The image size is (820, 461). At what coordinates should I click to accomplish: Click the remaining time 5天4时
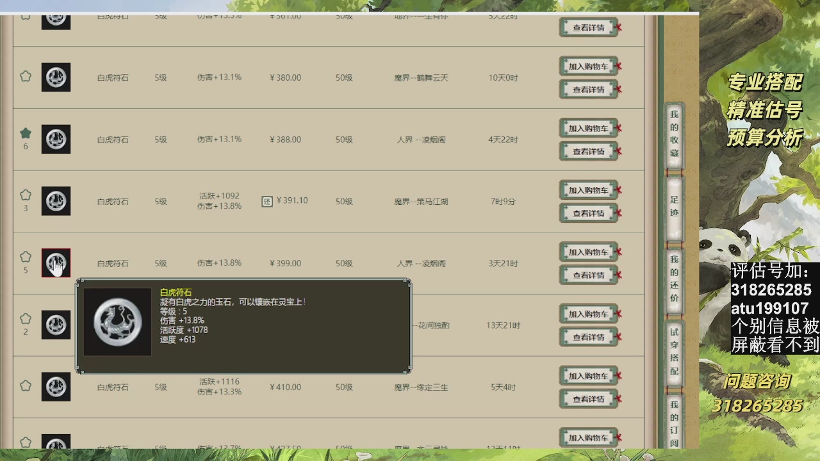(x=503, y=387)
